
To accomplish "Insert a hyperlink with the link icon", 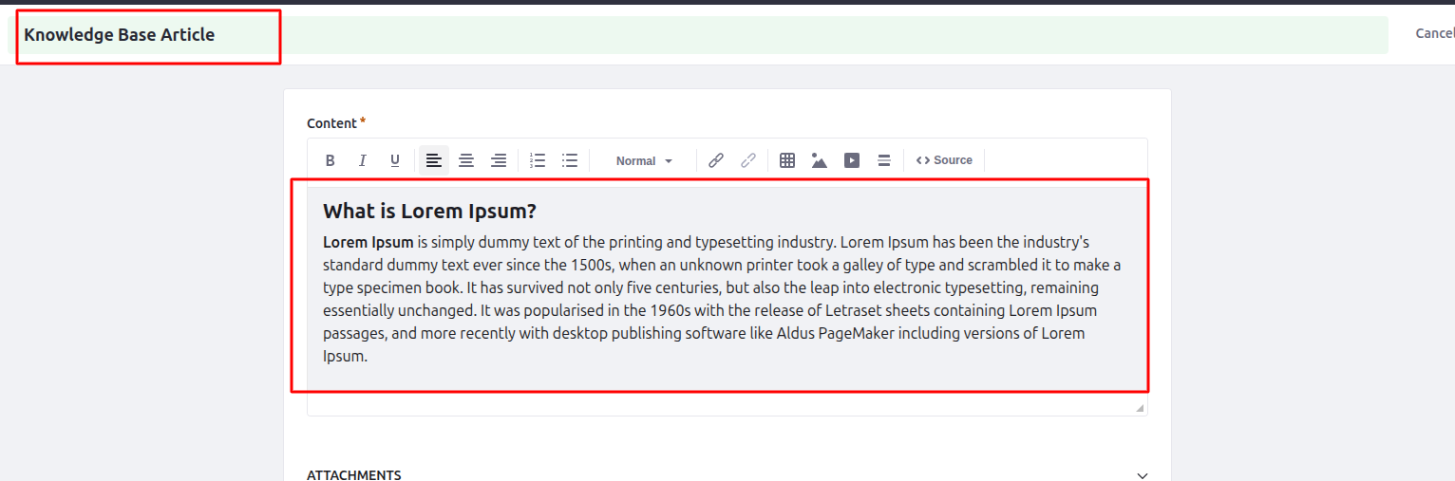I will pos(716,160).
